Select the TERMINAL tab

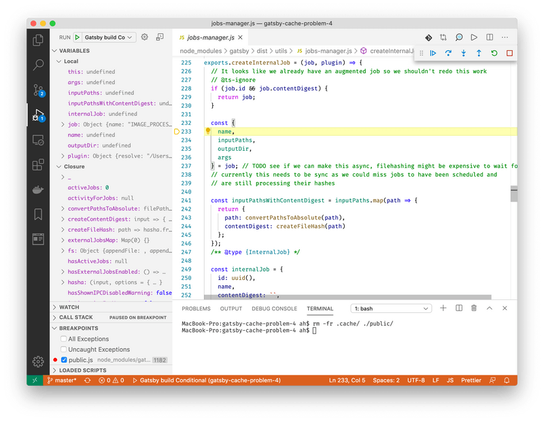coord(320,308)
